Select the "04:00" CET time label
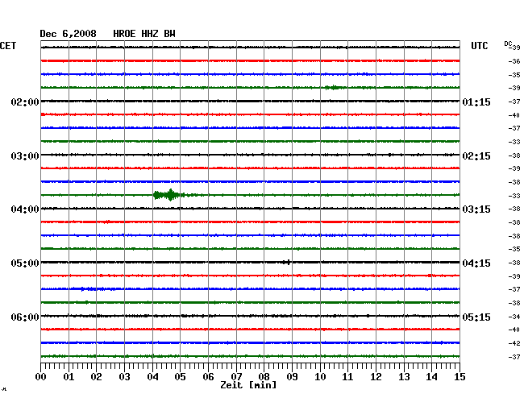Viewport: 524px width, 398px height. (x=25, y=209)
